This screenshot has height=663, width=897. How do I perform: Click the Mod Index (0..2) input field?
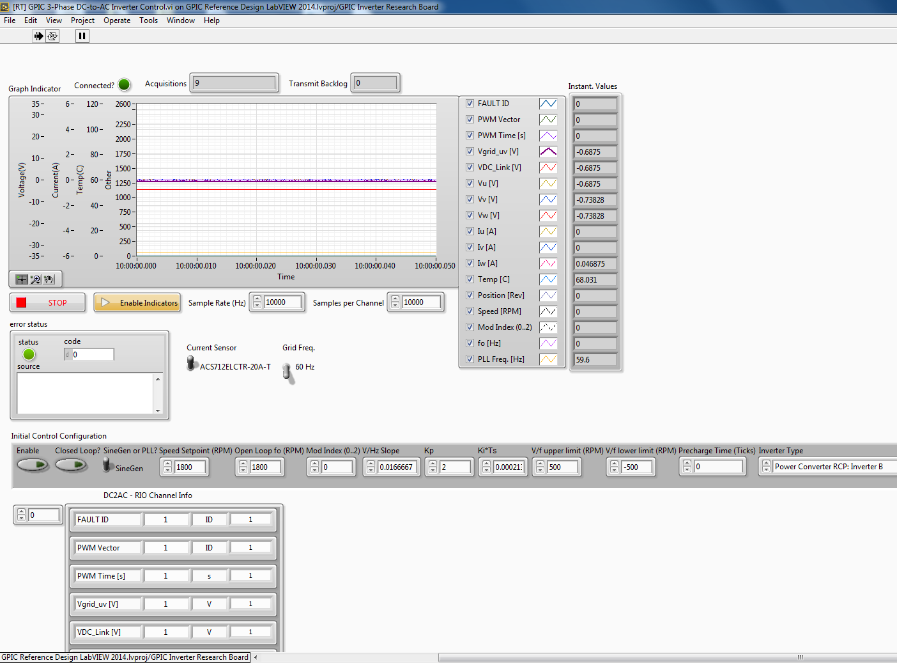337,467
